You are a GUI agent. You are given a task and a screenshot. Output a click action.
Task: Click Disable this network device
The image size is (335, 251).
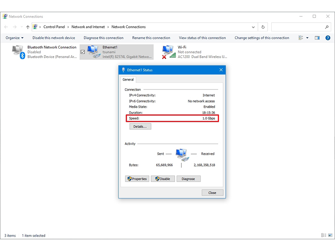coord(54,38)
